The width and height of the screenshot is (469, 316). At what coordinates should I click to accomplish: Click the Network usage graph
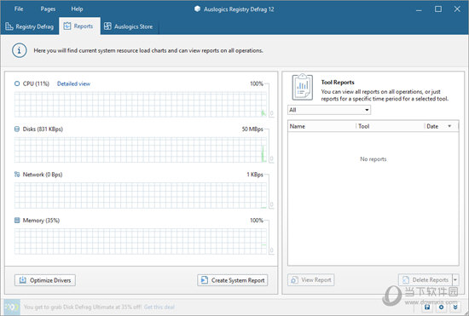pos(141,195)
